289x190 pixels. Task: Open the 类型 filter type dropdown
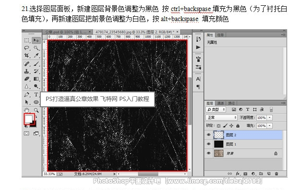click(x=216, y=110)
